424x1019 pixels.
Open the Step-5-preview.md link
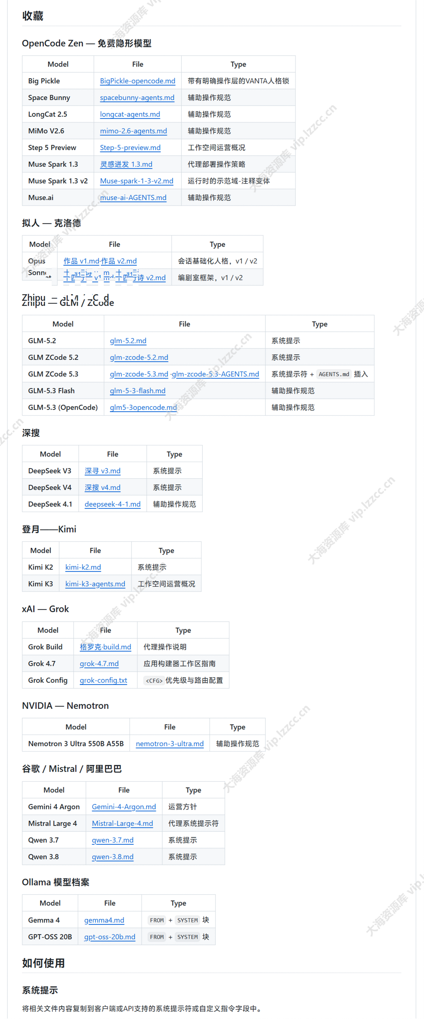click(x=130, y=147)
